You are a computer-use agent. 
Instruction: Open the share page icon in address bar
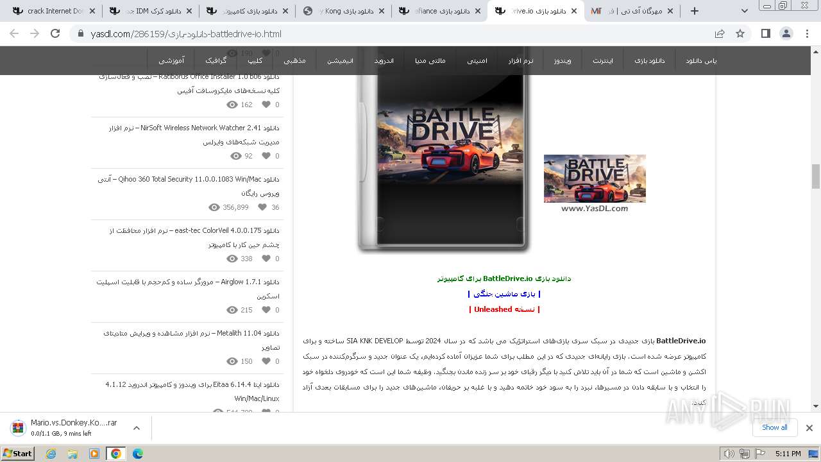pos(720,33)
